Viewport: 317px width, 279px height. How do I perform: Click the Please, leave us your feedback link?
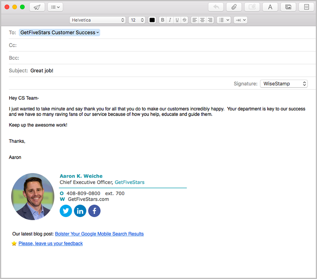51,243
